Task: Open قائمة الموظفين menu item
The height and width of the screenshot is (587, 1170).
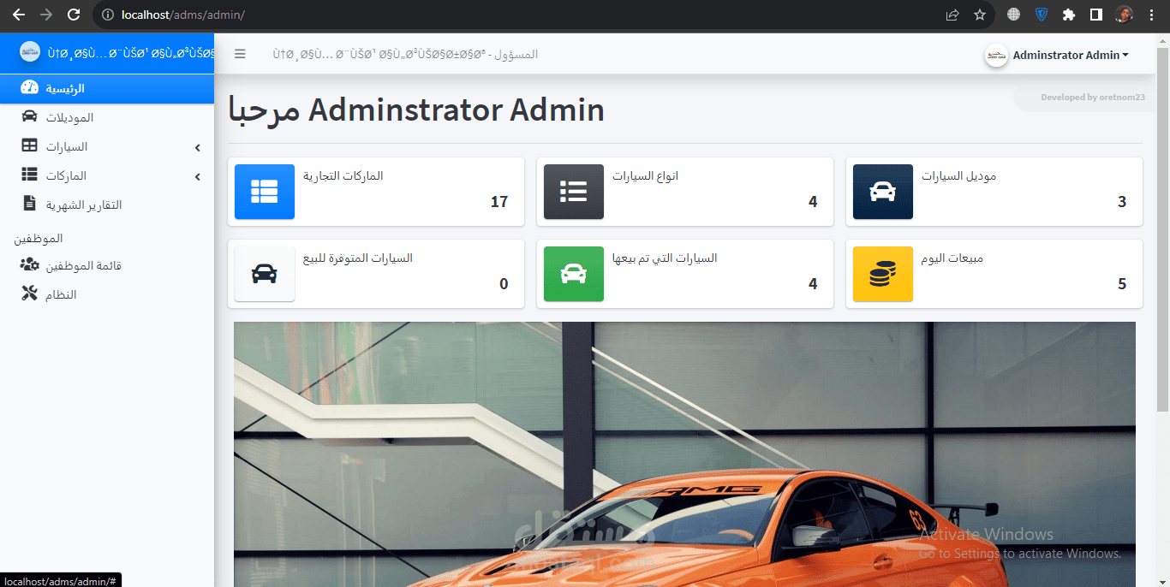Action: tap(107, 265)
